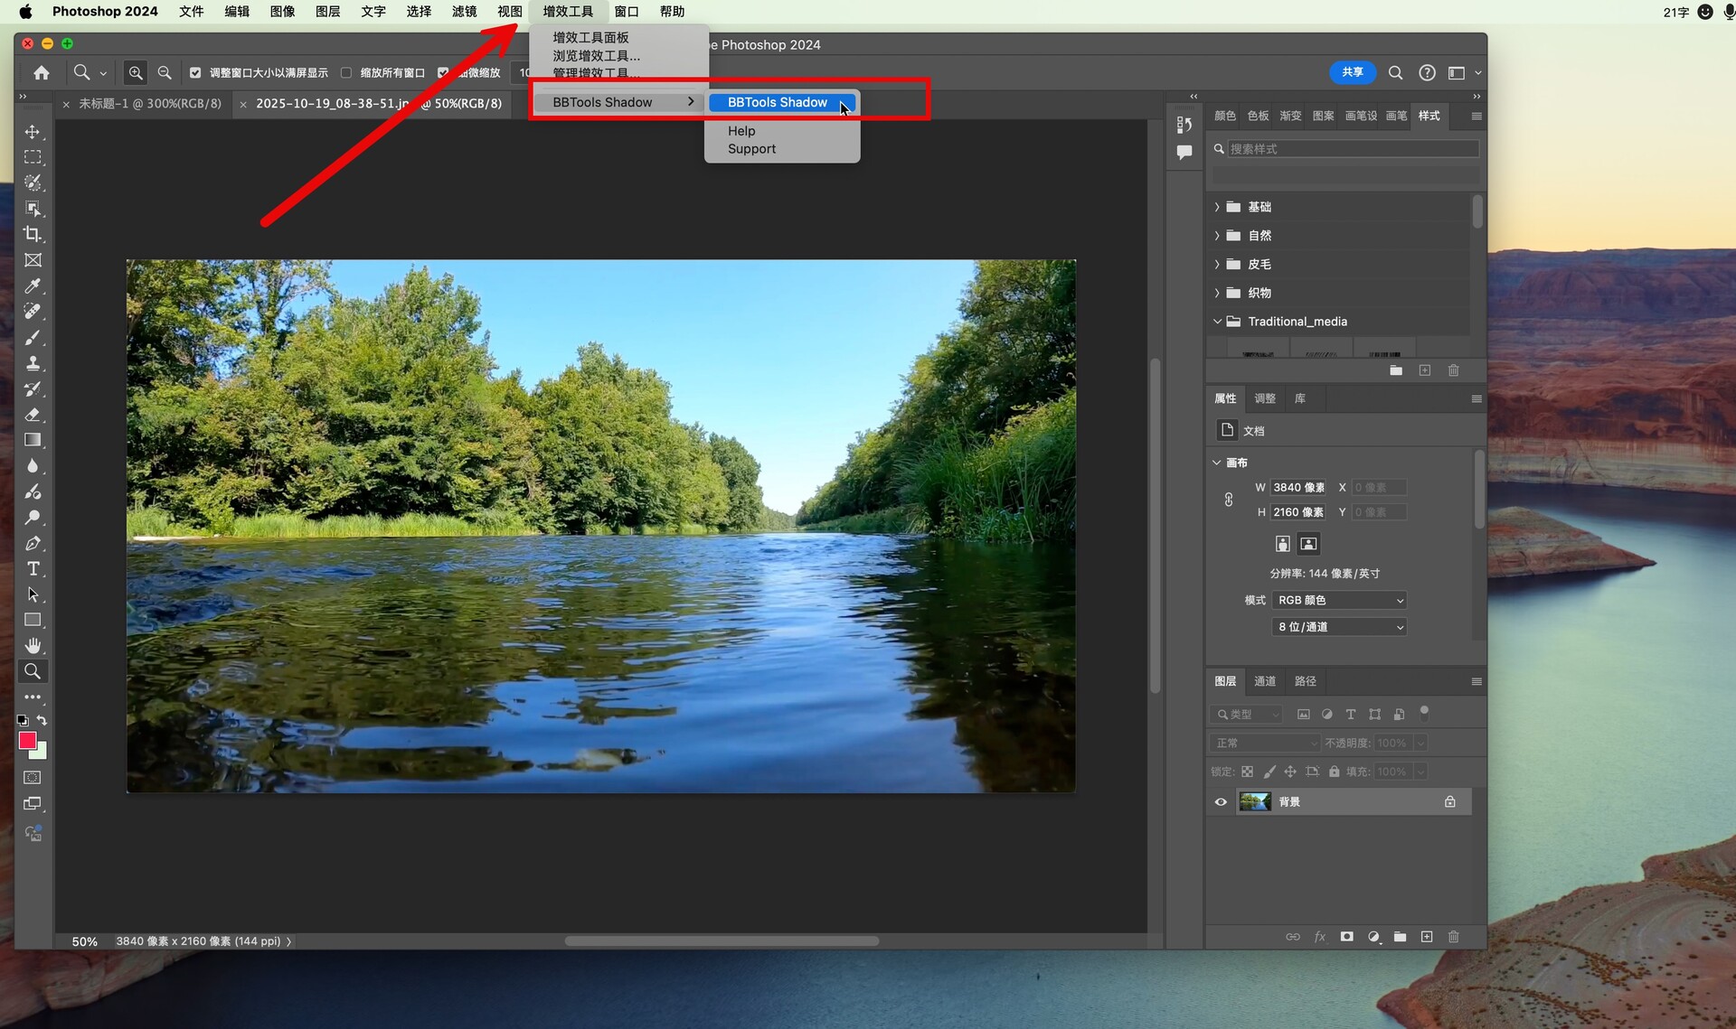Select the Eraser tool
Viewport: 1736px width, 1029px height.
pyautogui.click(x=33, y=415)
